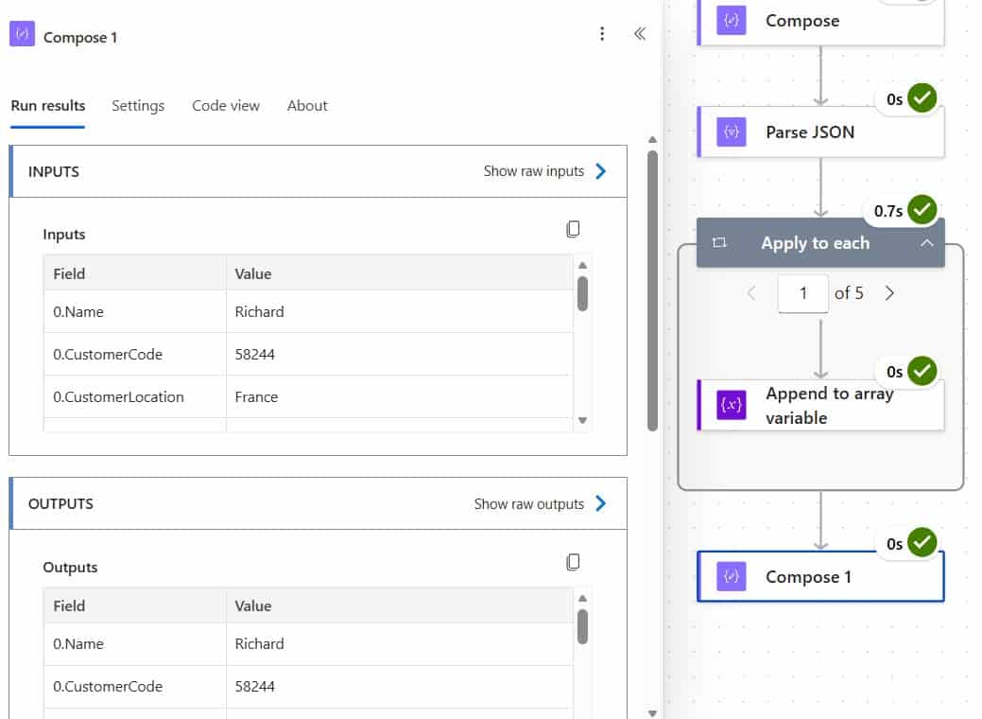The width and height of the screenshot is (982, 719).
Task: Click the Compose action icon in flow
Action: point(731,20)
